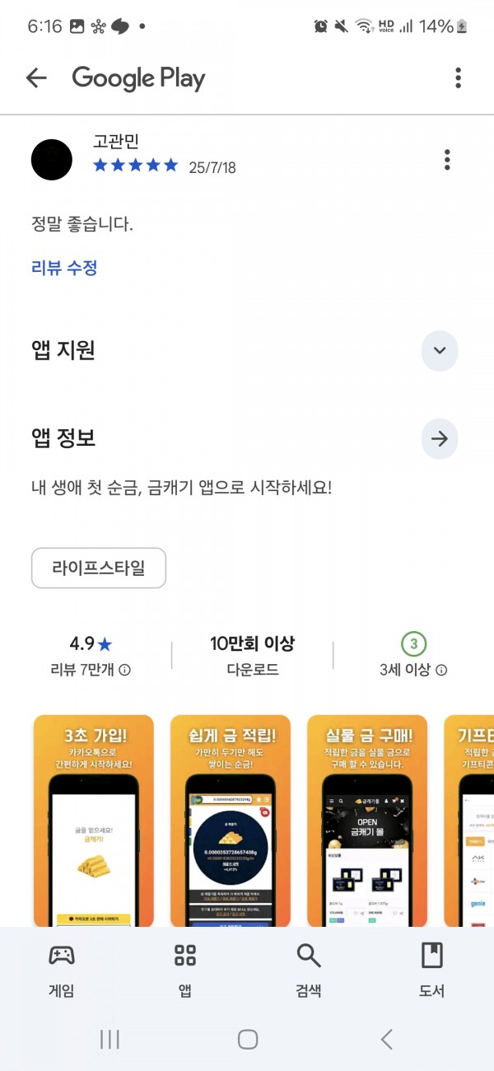The image size is (494, 1071).
Task: Open the 쉽게 금 적립 screenshot thumbnail
Action: point(231,821)
